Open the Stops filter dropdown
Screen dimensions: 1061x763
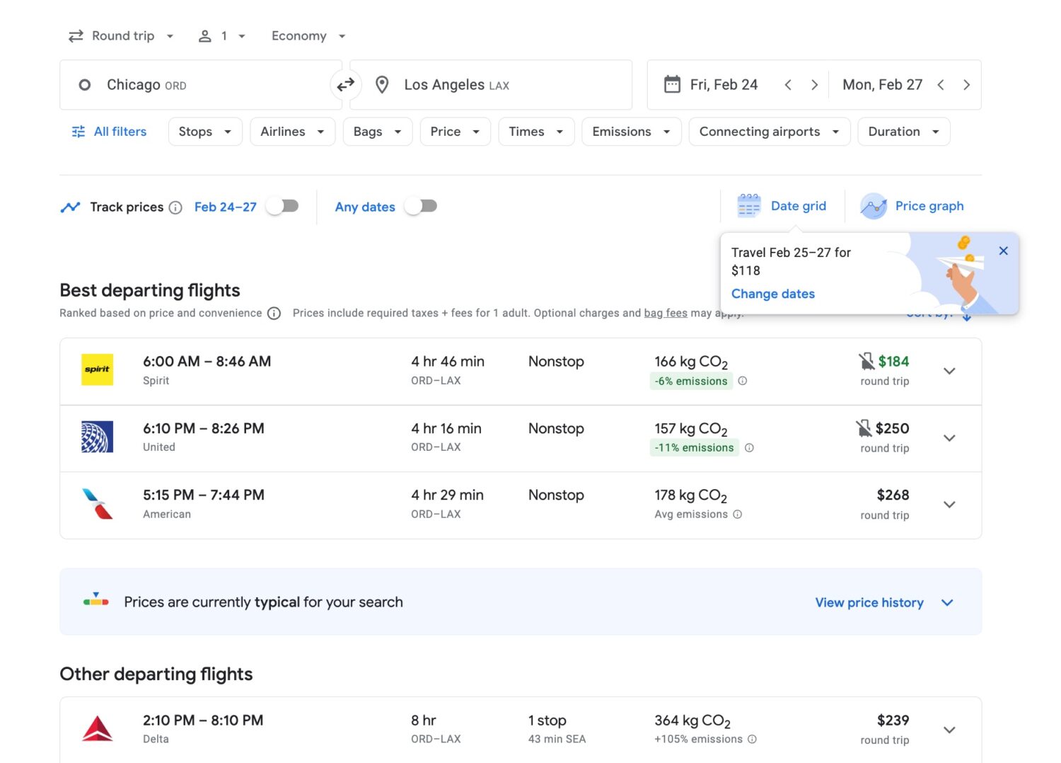pyautogui.click(x=204, y=131)
